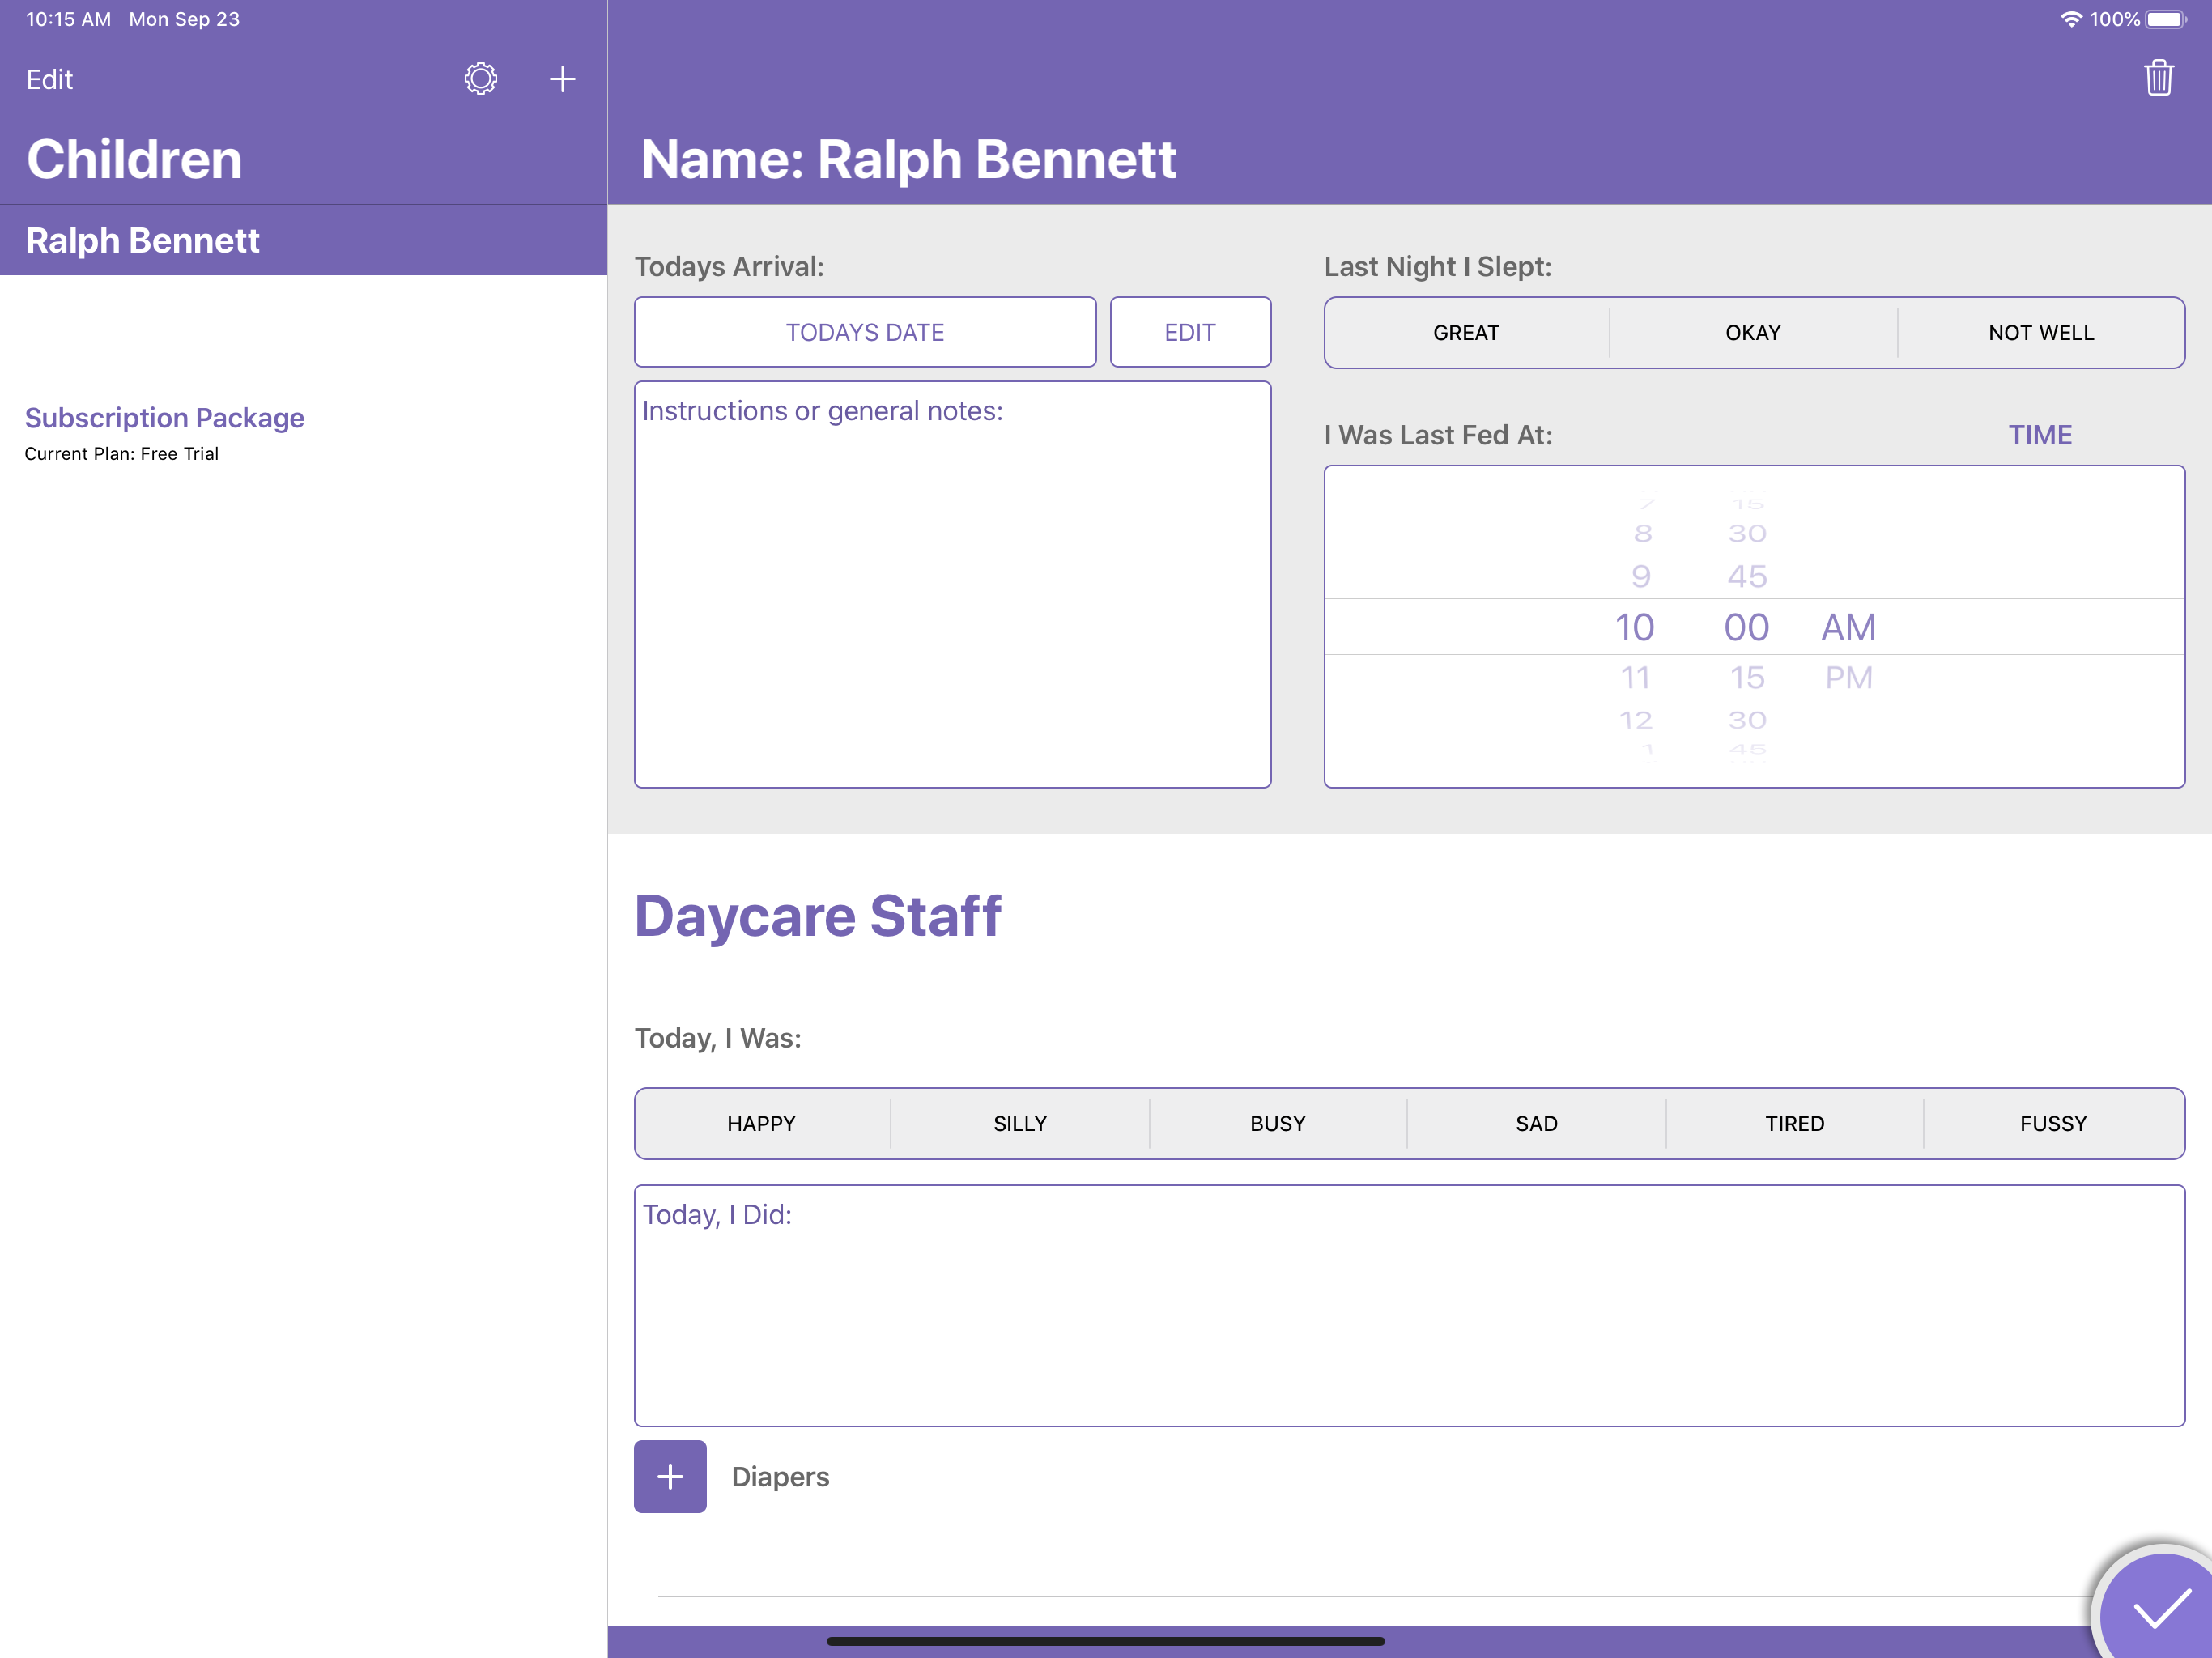2212x1658 pixels.
Task: Add a new child with the plus icon
Action: pyautogui.click(x=562, y=79)
